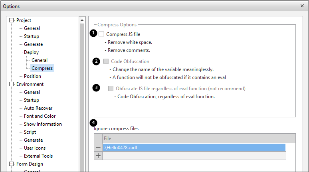Check Obfuscate JS file regardless of eval
This screenshot has height=172, width=309.
click(x=111, y=89)
